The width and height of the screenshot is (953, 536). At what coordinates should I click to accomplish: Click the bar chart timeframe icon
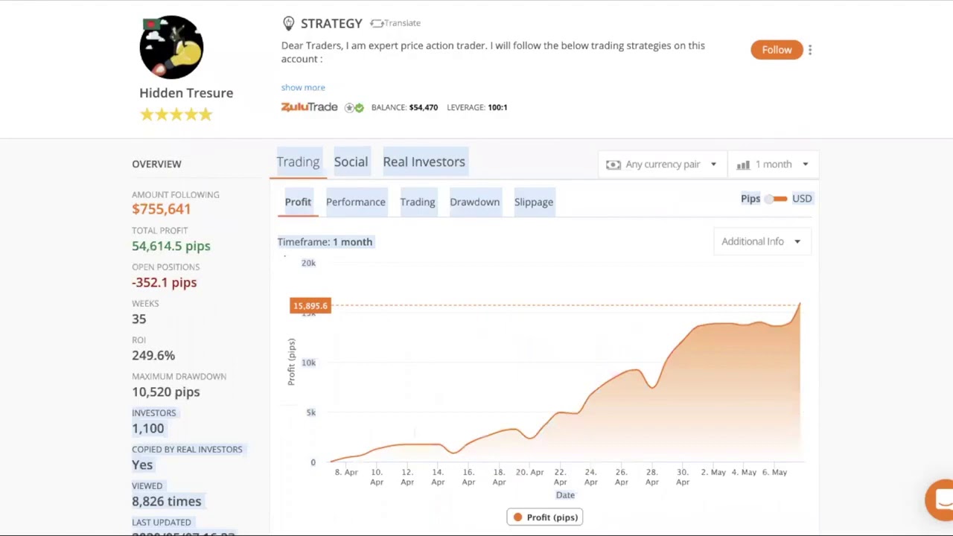[743, 165]
